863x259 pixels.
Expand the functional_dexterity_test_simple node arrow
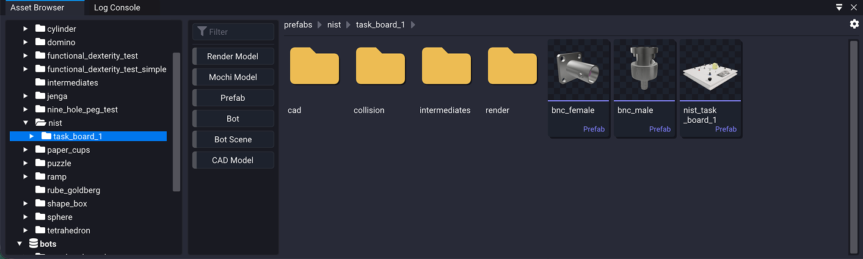(26, 69)
